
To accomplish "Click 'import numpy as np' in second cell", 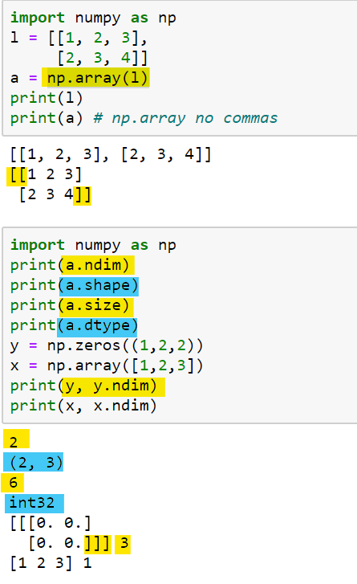I will point(93,246).
